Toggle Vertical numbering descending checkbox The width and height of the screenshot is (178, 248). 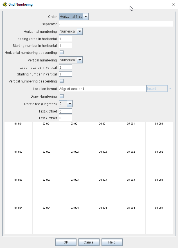click(x=62, y=81)
